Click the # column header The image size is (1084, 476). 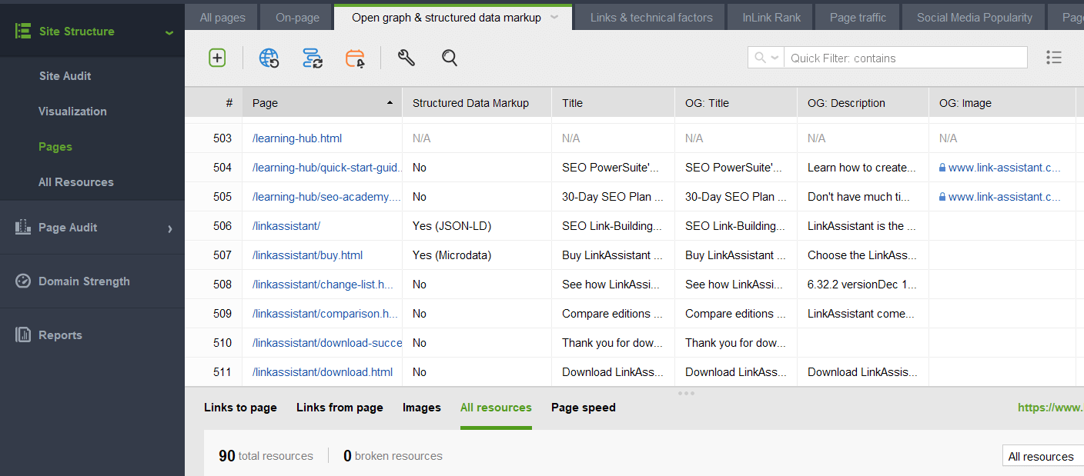click(214, 103)
